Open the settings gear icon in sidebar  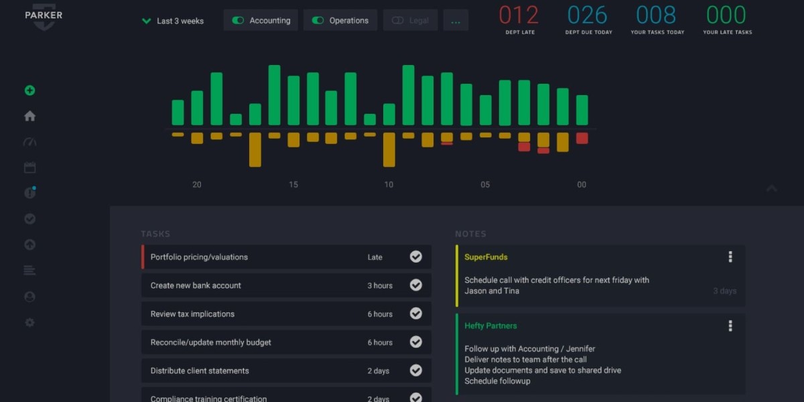tap(29, 322)
